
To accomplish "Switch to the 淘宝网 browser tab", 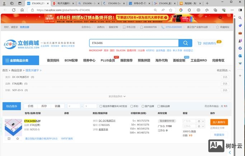I will [190, 3].
